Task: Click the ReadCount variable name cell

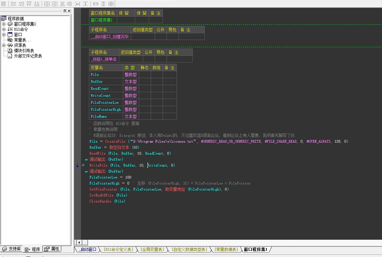Action: pos(106,88)
